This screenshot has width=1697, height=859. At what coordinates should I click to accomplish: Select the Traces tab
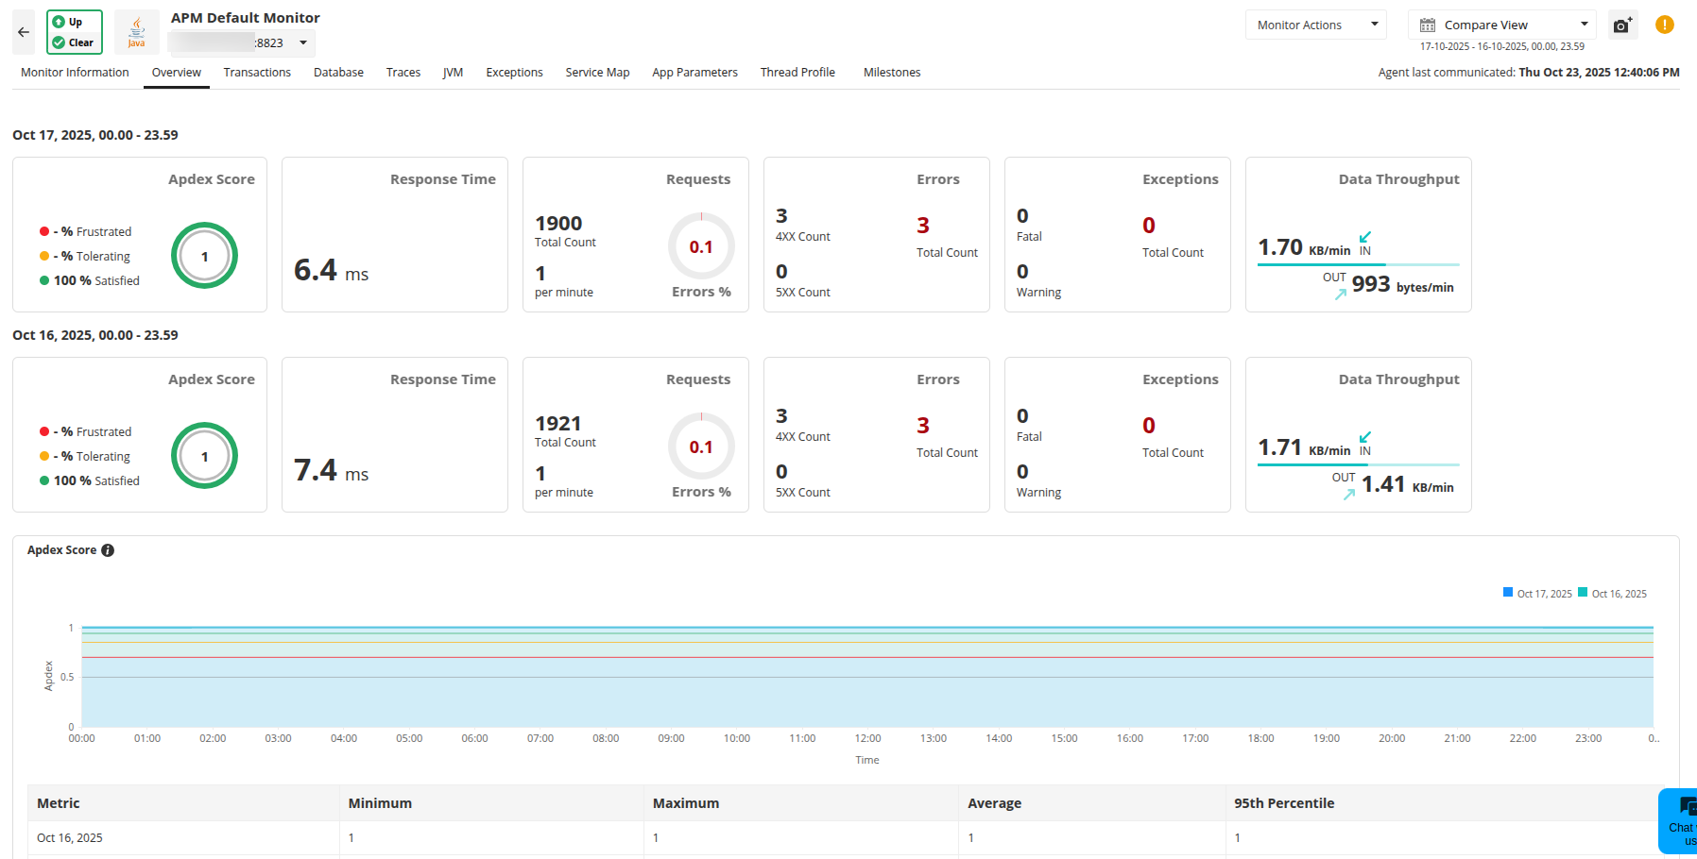tap(403, 73)
